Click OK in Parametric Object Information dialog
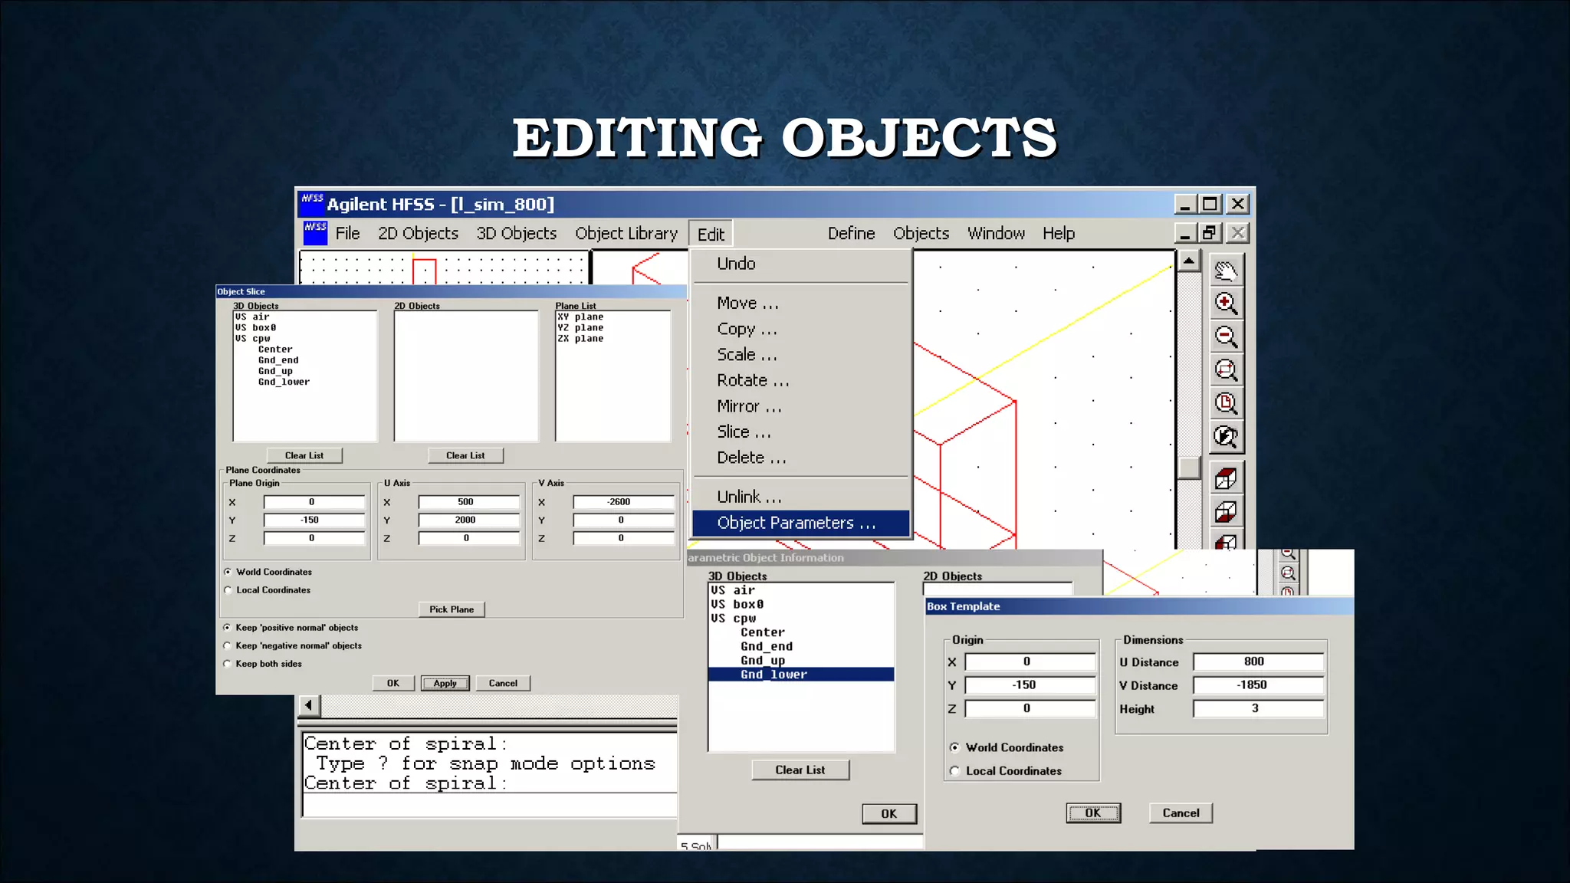The height and width of the screenshot is (883, 1570). pos(888,814)
